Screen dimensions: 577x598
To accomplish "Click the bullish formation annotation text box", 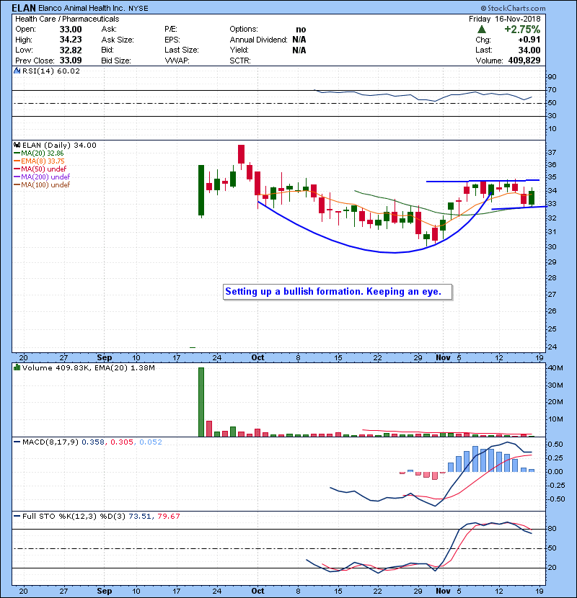I will tap(338, 292).
